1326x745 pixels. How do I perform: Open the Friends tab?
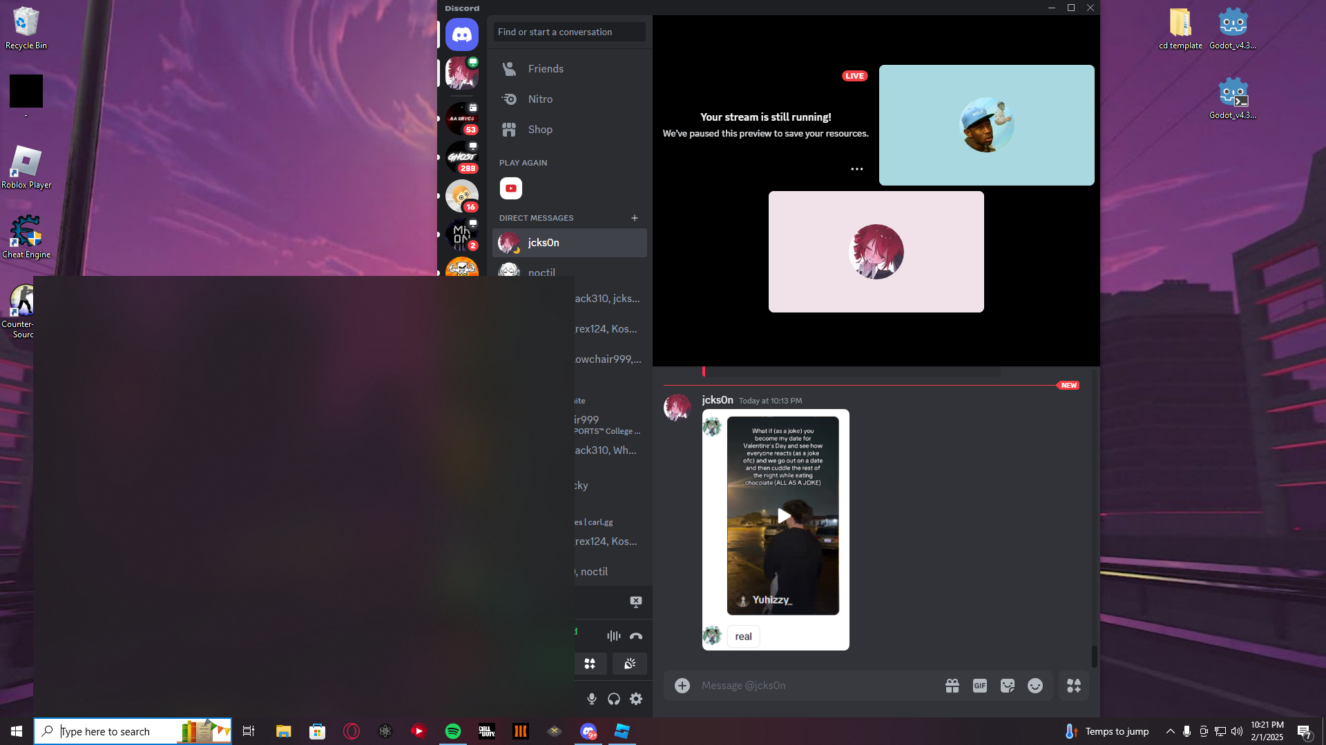(x=546, y=69)
